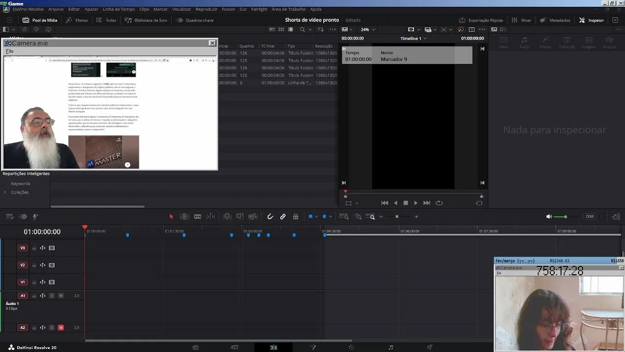Open the Fairlight menu
This screenshot has height=352, width=625.
pos(259,9)
